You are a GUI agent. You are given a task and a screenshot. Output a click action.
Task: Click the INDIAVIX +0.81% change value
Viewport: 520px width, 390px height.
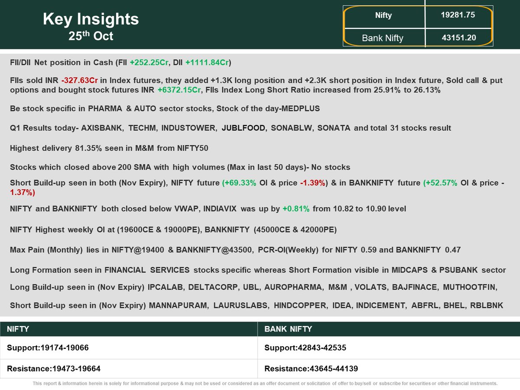296,208
